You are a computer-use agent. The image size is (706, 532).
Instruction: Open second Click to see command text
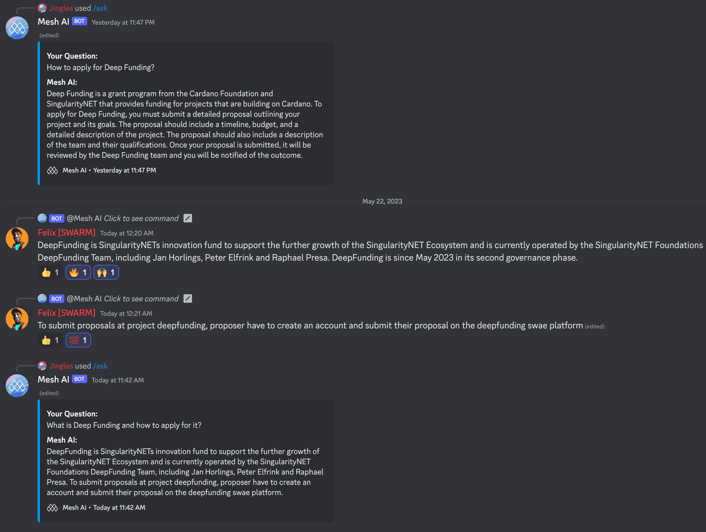(x=141, y=299)
